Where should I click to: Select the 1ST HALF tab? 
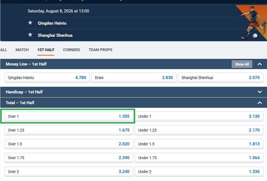click(x=46, y=50)
